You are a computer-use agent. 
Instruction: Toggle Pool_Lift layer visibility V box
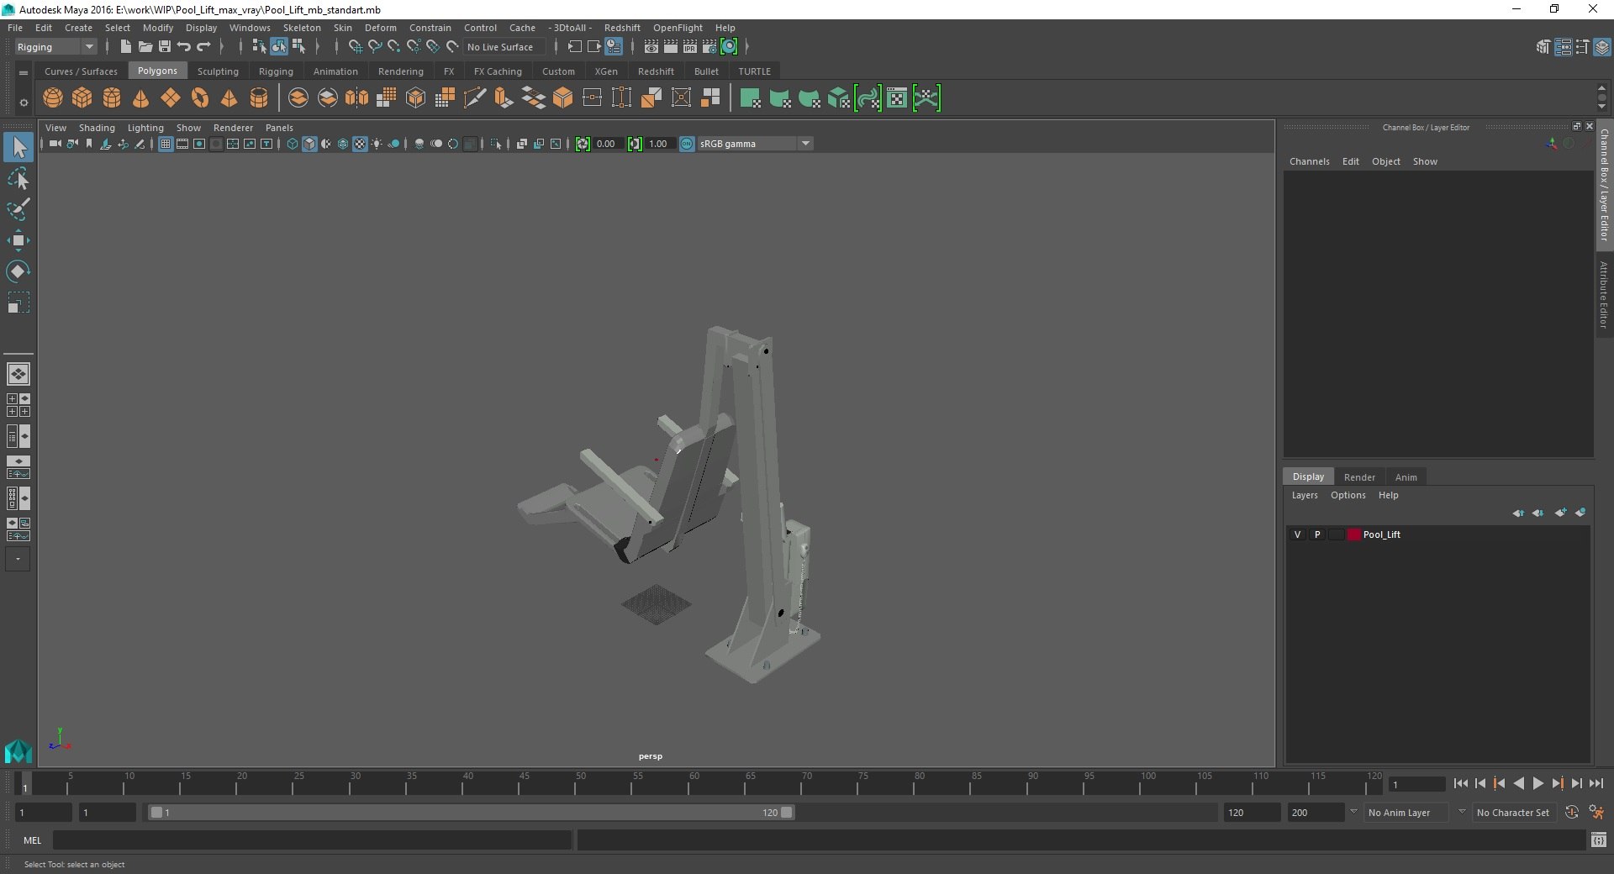1297,534
